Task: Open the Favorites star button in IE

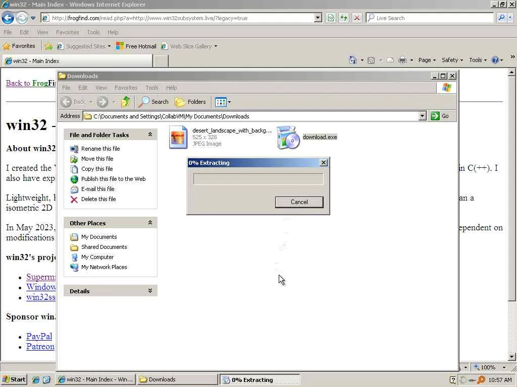Action: [19, 46]
